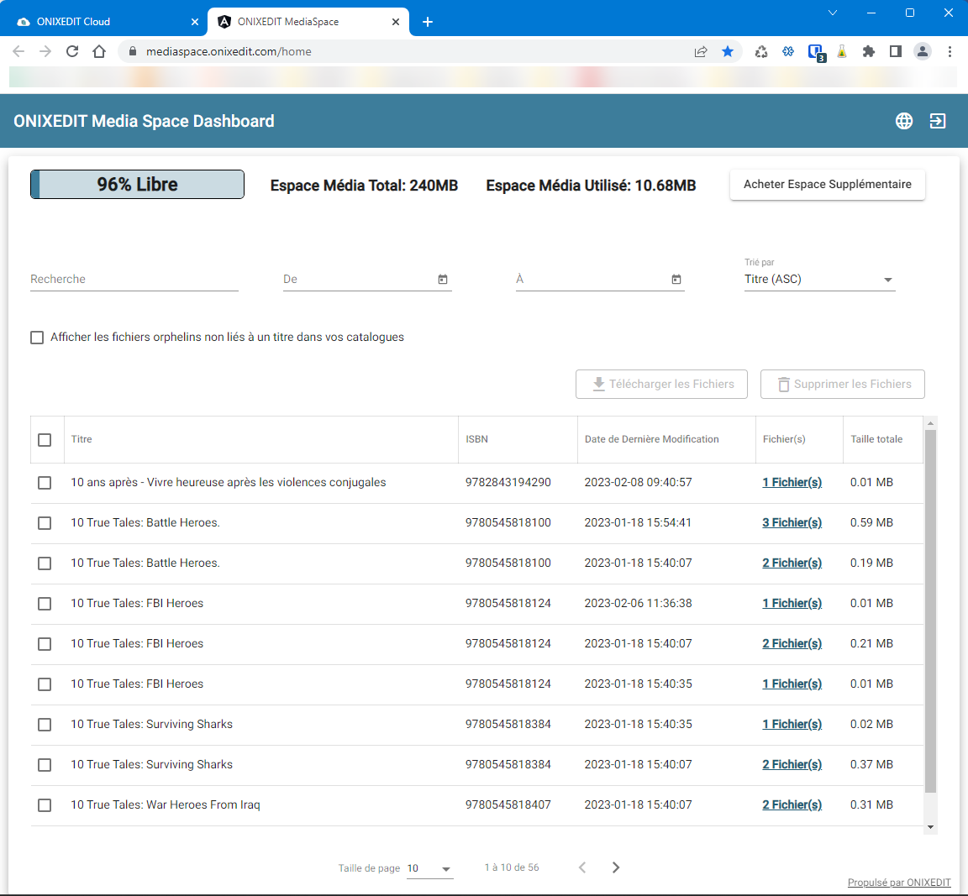968x896 pixels.
Task: Select Battle Heroes row with 0.19 MB
Action: click(45, 563)
